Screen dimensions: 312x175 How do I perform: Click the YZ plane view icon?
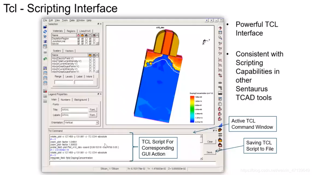click(220, 65)
